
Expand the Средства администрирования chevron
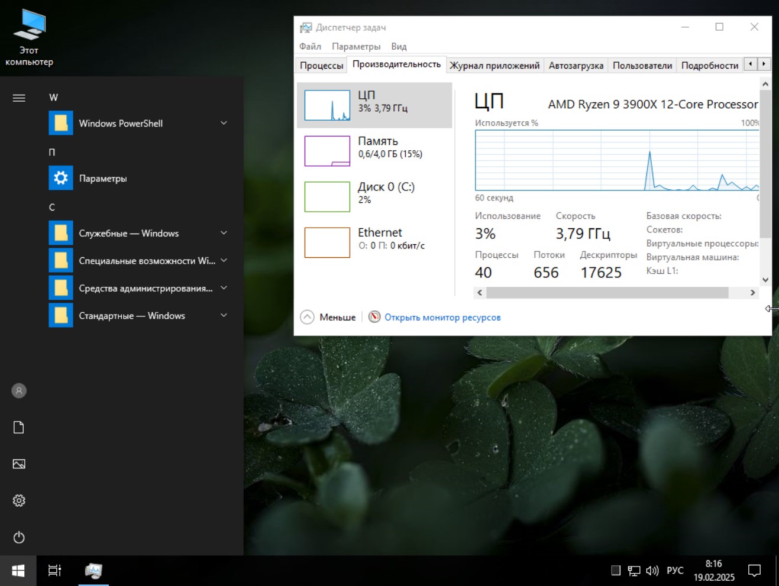[x=224, y=288]
